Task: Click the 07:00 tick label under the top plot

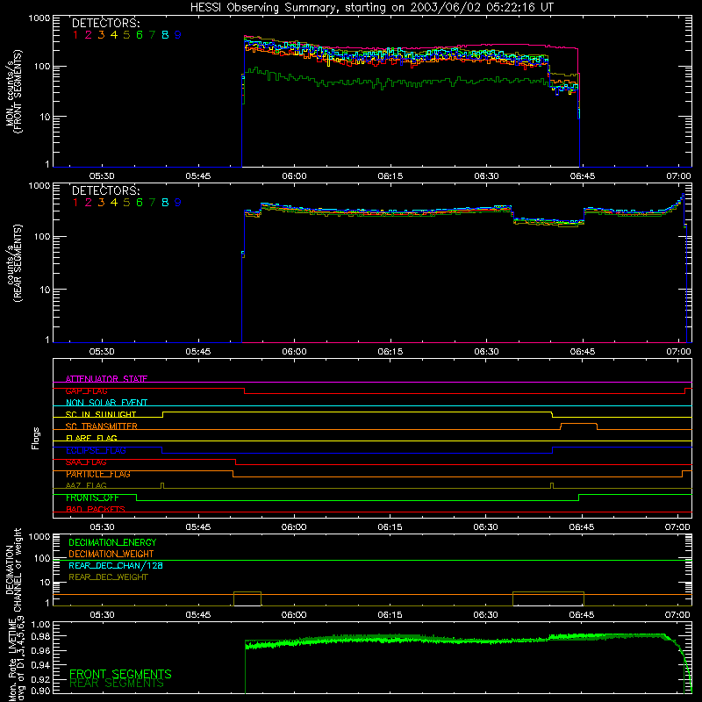Action: click(678, 176)
